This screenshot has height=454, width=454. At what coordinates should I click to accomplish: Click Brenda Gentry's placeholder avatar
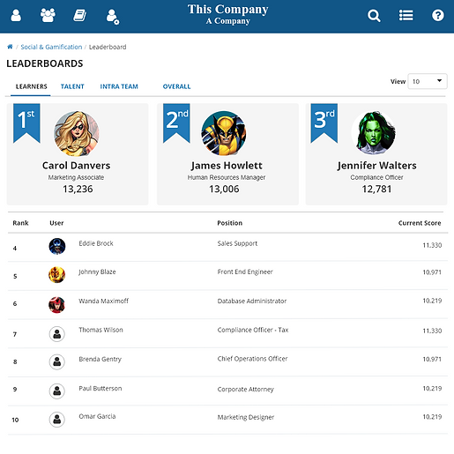[57, 361]
